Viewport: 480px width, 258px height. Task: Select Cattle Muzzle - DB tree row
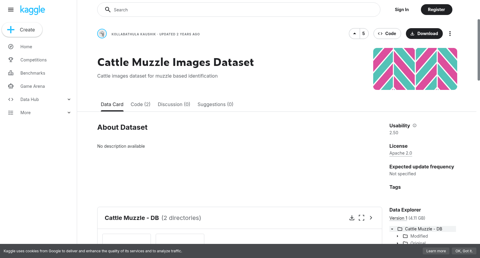coord(423,229)
